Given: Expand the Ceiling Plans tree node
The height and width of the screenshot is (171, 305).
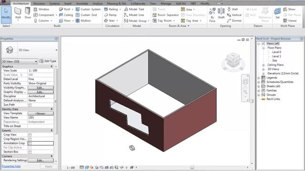Looking at the screenshot, I should point(264,65).
